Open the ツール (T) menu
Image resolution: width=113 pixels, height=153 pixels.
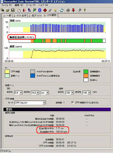click(31, 5)
